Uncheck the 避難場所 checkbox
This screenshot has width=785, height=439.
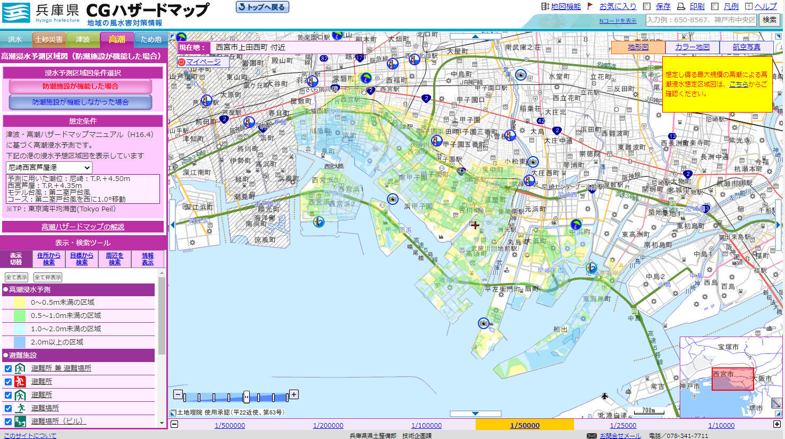(x=7, y=408)
